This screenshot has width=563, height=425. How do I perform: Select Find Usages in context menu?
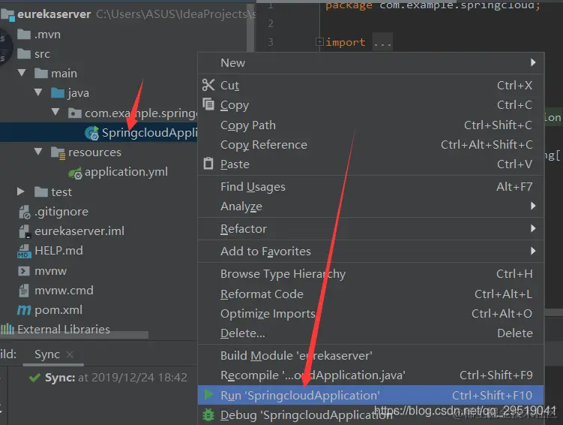[371, 187]
